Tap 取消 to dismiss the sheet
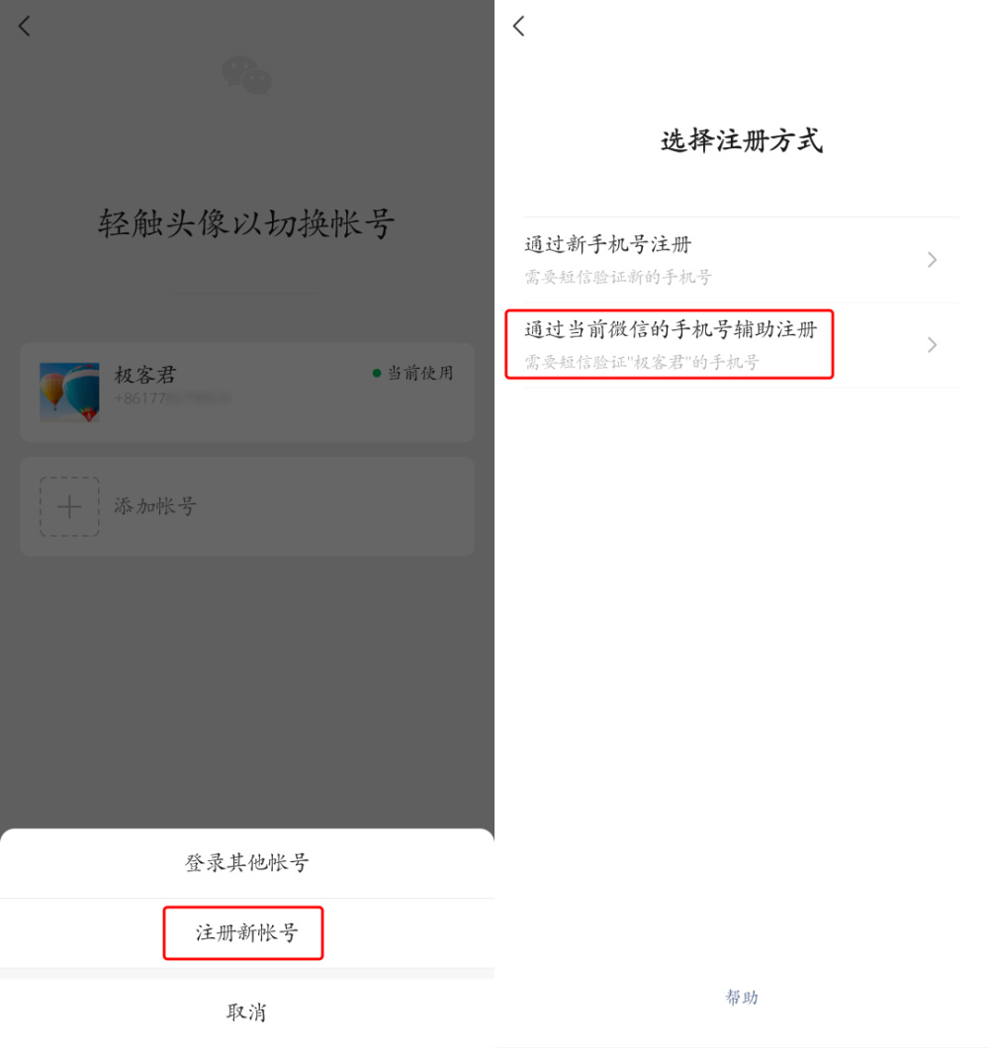989x1048 pixels. pyautogui.click(x=246, y=1012)
